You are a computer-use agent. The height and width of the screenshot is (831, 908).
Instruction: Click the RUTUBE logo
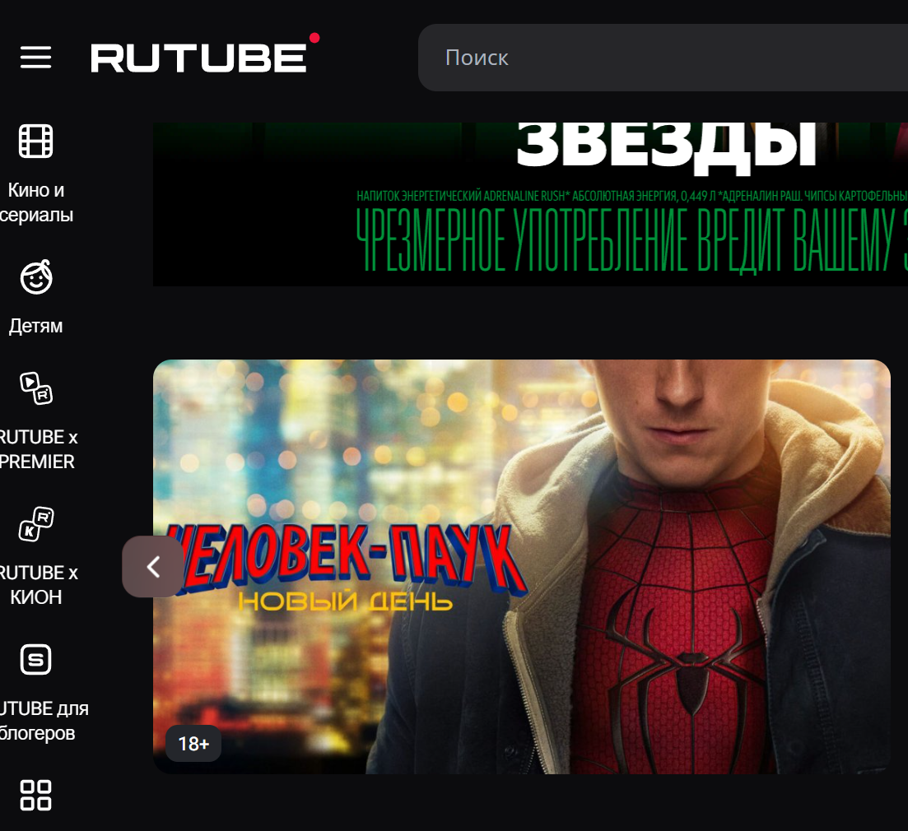click(x=205, y=53)
